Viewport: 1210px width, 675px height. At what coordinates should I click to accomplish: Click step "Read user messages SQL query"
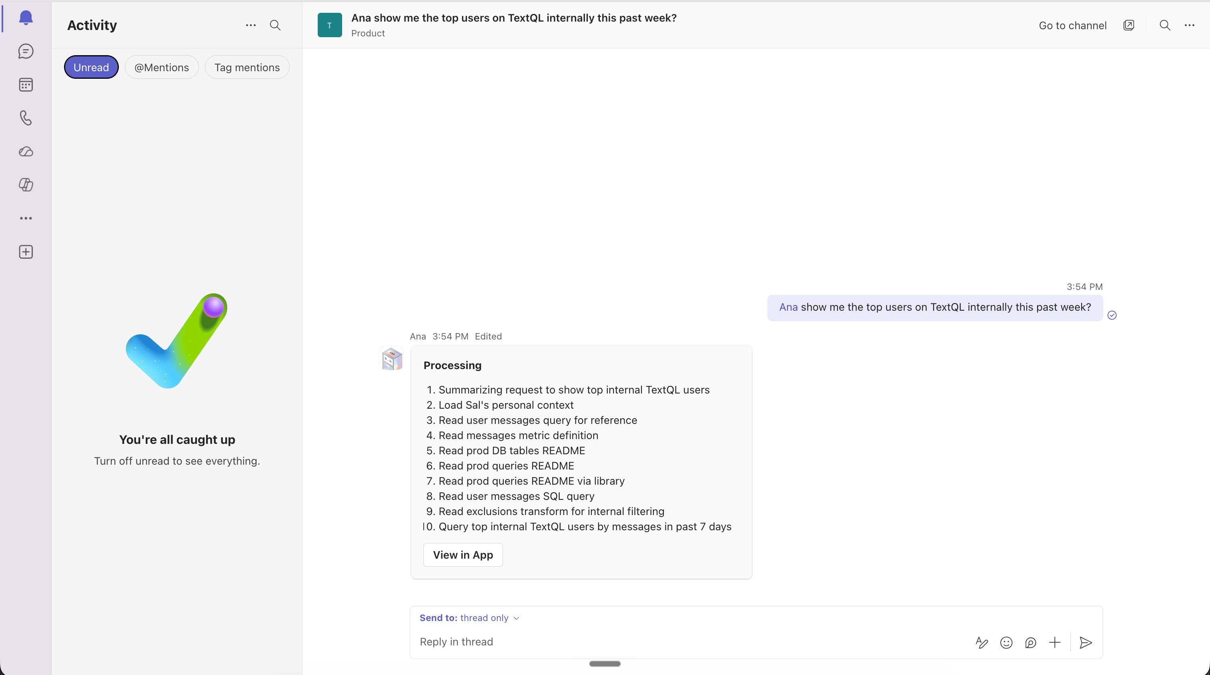(516, 496)
